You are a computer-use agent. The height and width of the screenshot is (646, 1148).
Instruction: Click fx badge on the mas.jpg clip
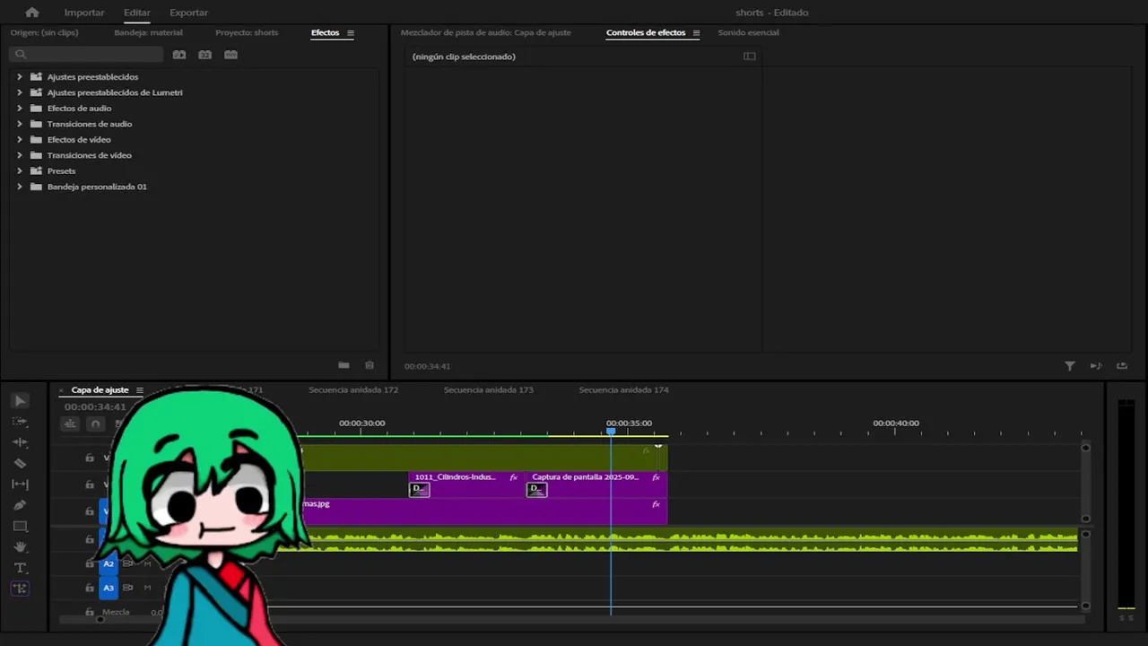(x=657, y=505)
